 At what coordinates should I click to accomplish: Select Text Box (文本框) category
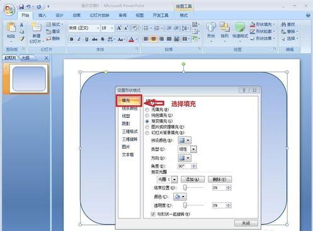tap(128, 154)
